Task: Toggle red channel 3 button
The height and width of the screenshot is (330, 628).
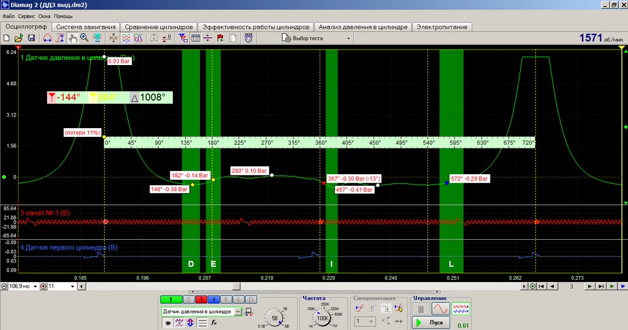Action: click(201, 299)
